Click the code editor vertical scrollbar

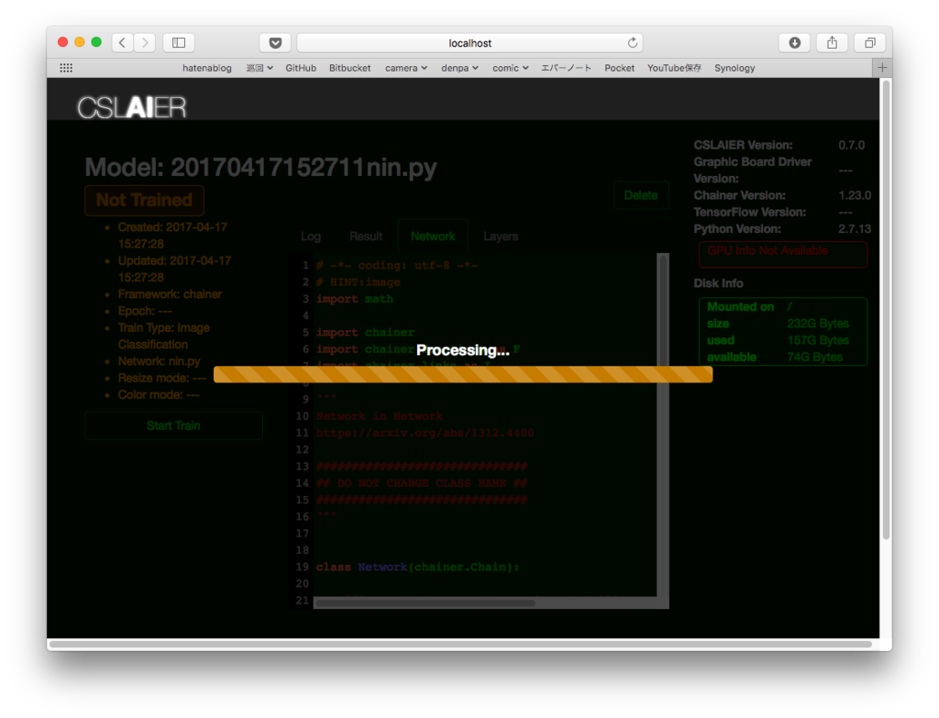click(x=663, y=425)
